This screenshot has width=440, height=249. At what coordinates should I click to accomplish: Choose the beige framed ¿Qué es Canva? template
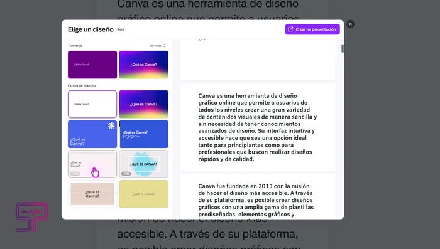point(92,194)
